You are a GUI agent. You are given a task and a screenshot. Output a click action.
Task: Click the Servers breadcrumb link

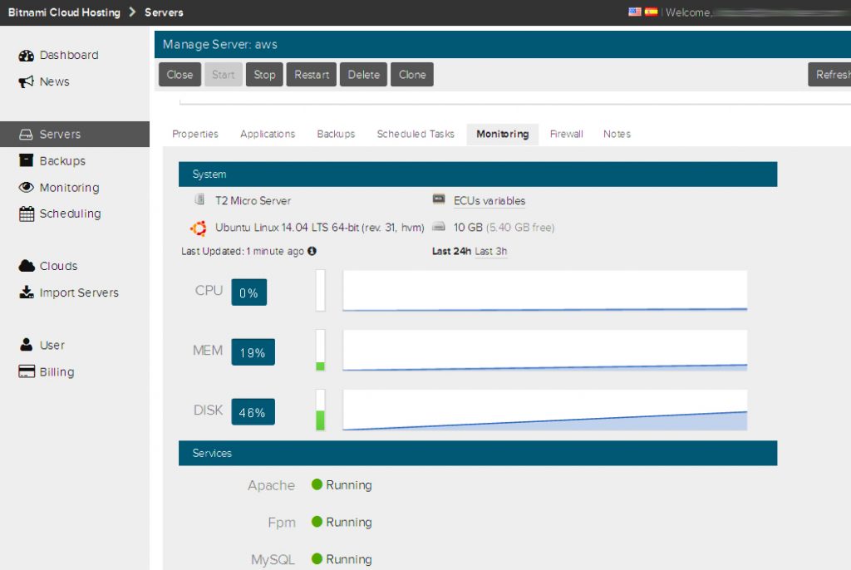(x=164, y=12)
